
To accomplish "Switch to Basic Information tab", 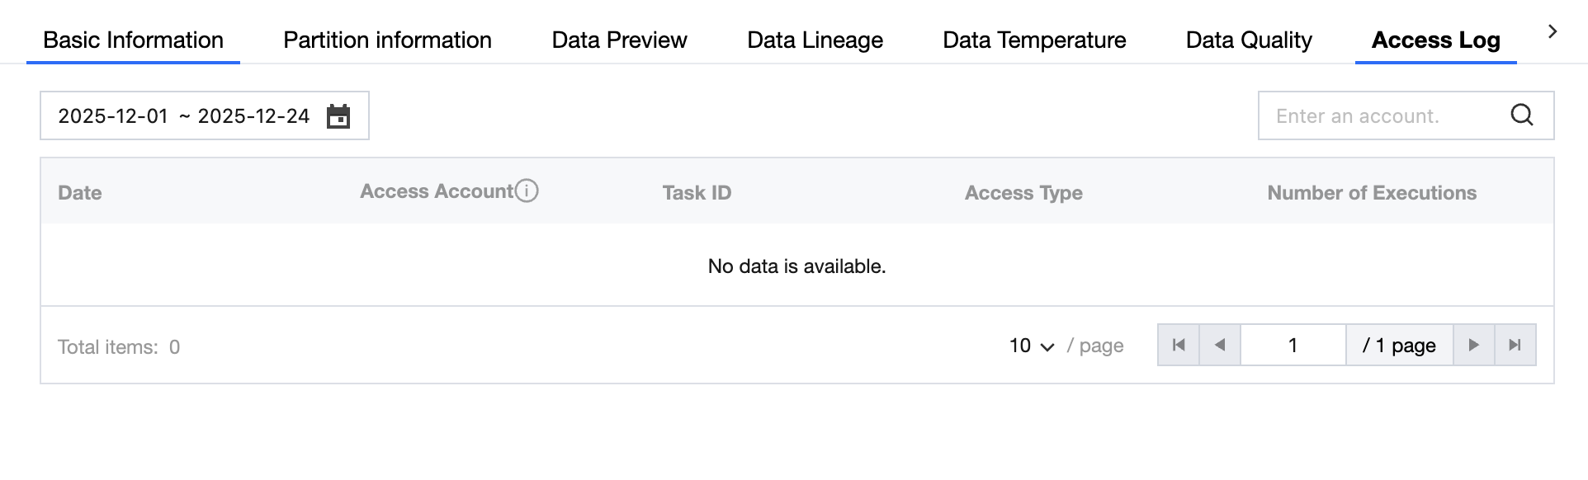I will [x=133, y=40].
